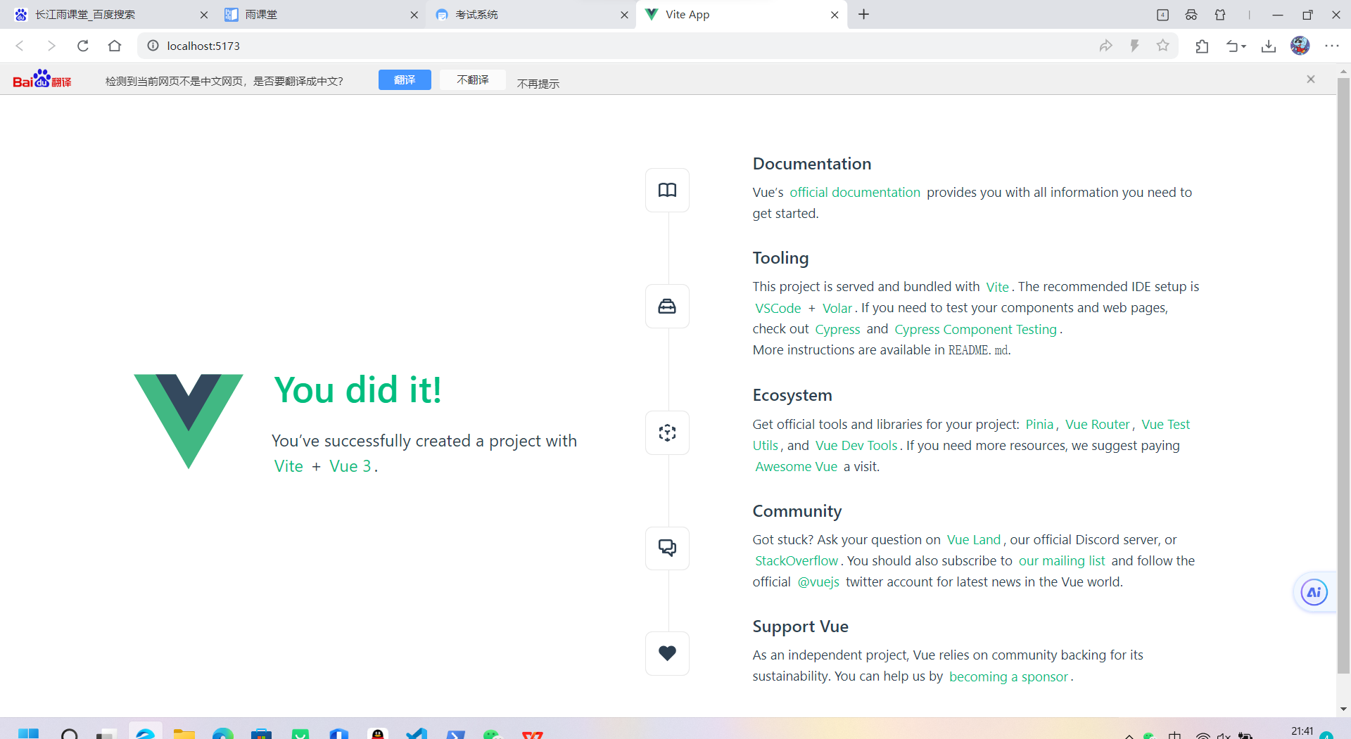1351x739 pixels.
Task: Open the browser extensions puzzle icon
Action: click(x=1202, y=45)
